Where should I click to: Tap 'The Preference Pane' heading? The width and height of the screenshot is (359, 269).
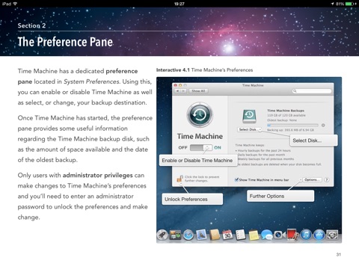click(x=65, y=42)
